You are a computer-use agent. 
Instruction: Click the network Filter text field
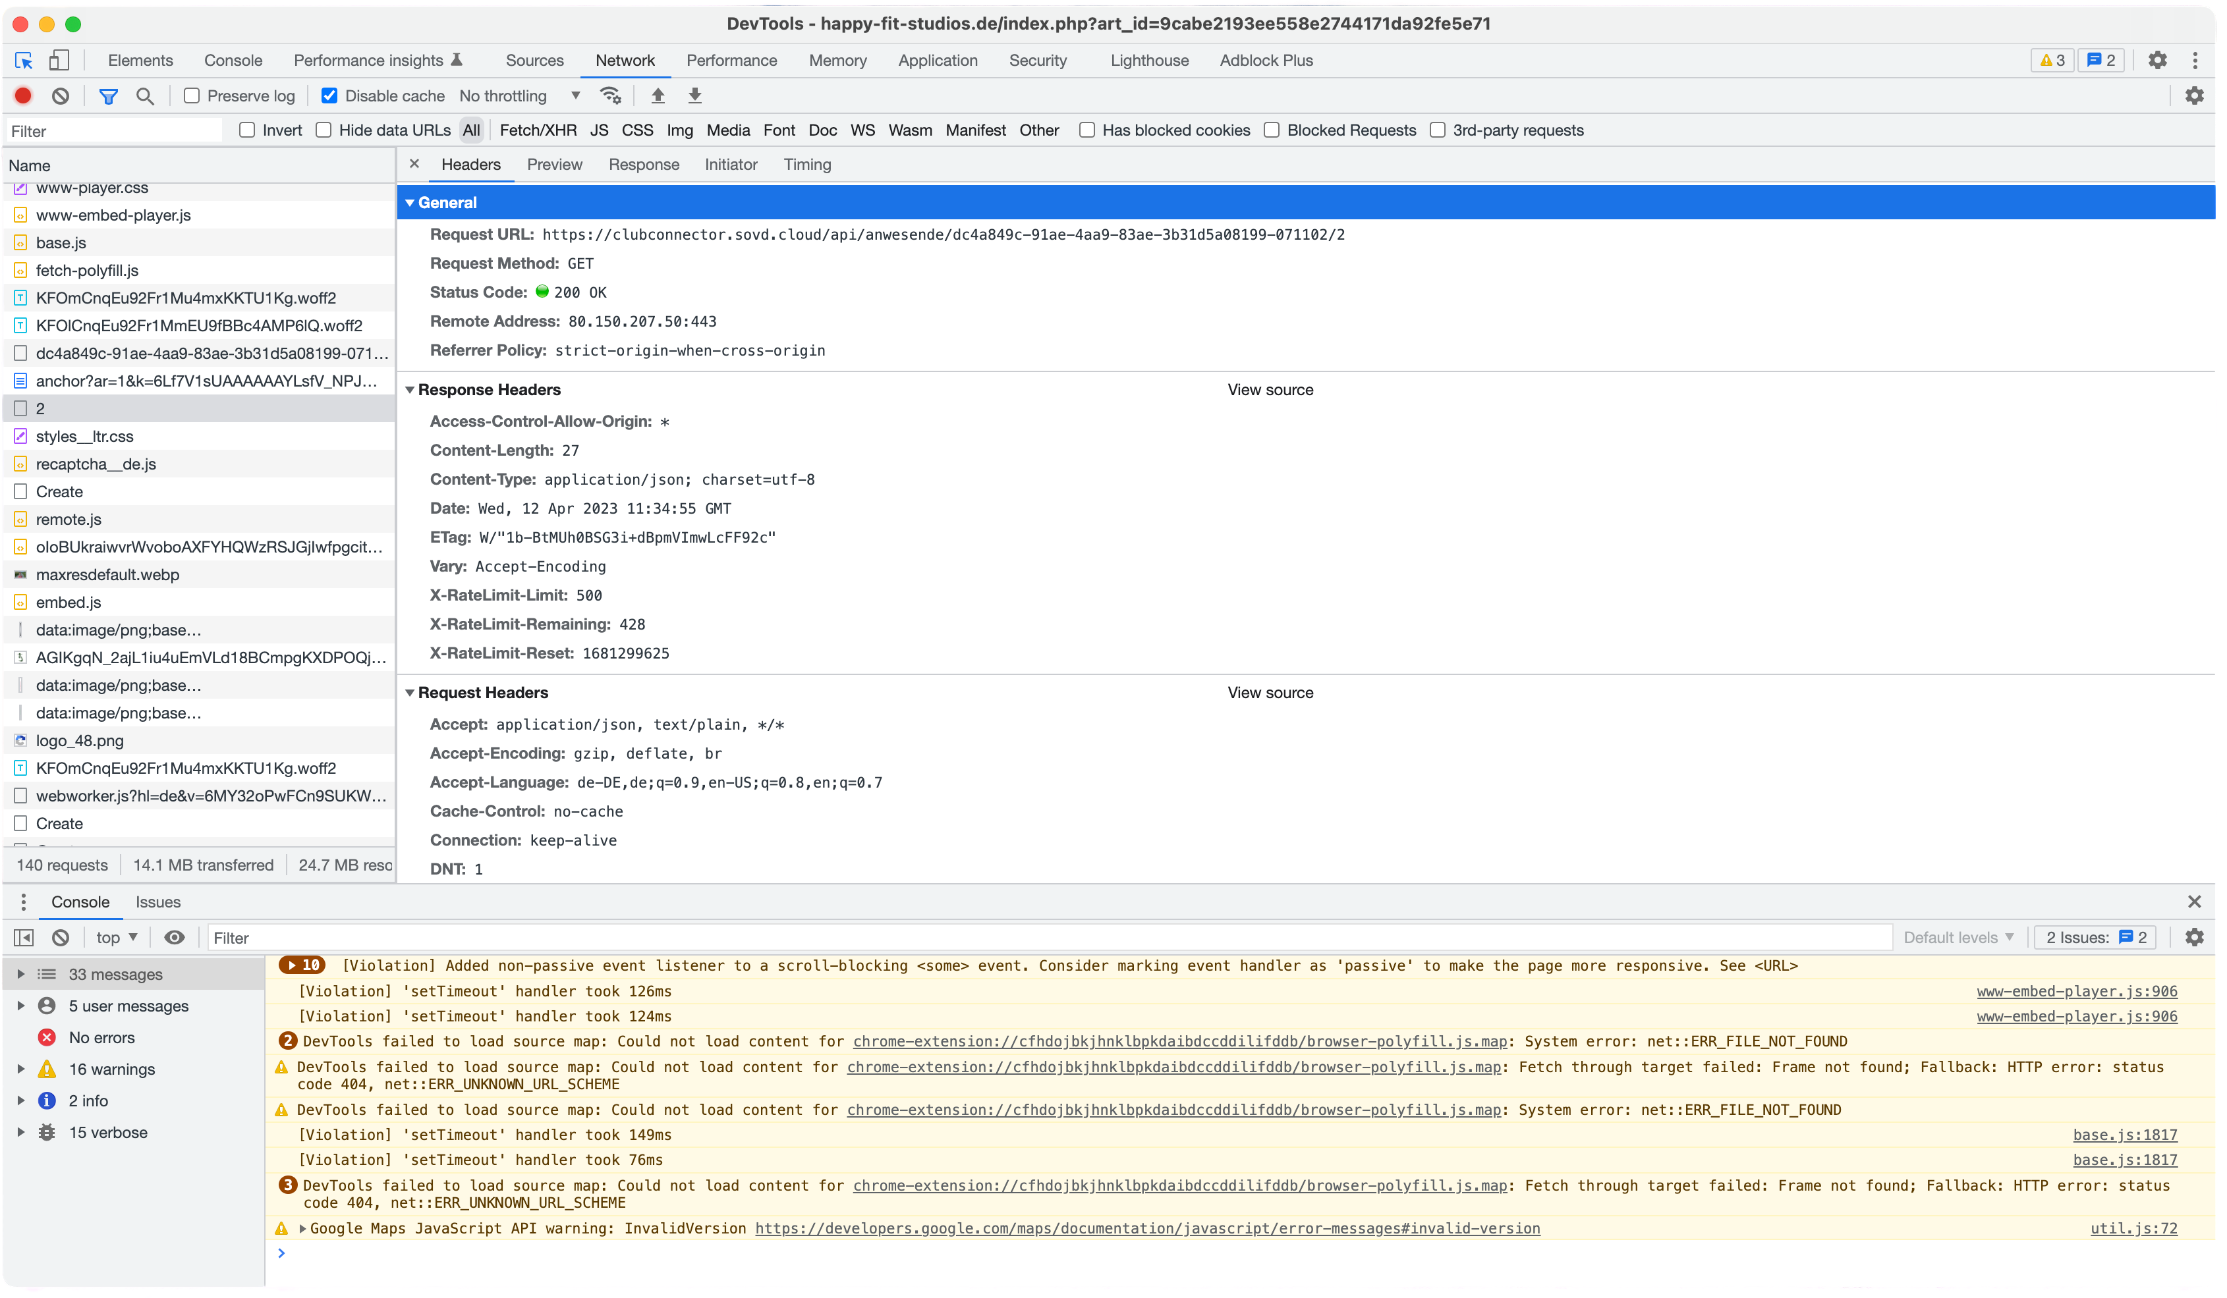[114, 130]
